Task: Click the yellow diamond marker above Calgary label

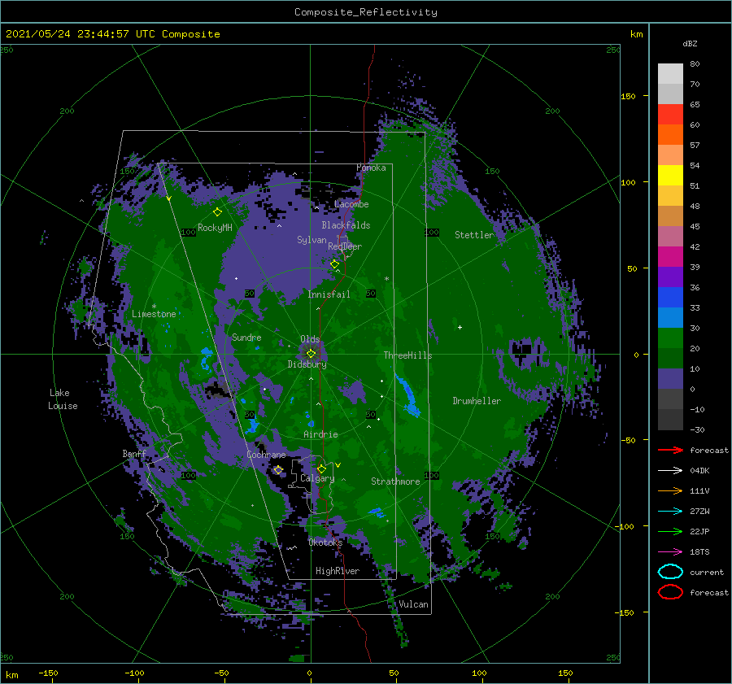Action: click(321, 468)
